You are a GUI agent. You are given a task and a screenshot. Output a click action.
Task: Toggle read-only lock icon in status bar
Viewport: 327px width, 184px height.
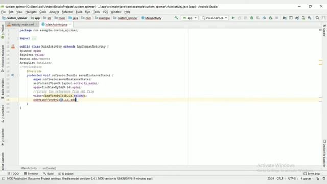[318, 178]
